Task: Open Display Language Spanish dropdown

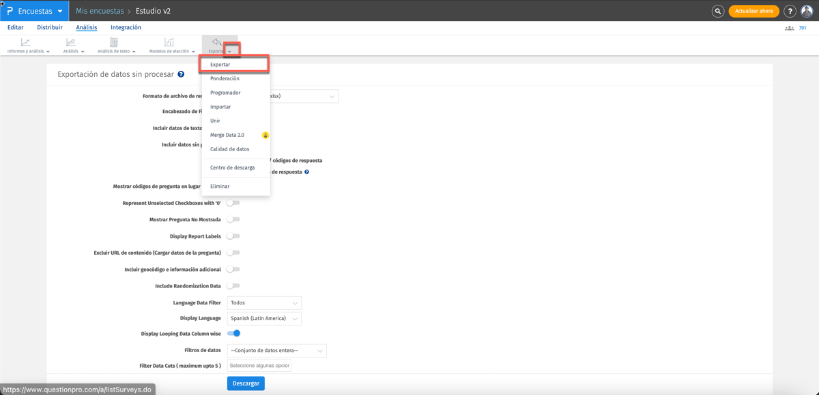Action: (x=264, y=319)
